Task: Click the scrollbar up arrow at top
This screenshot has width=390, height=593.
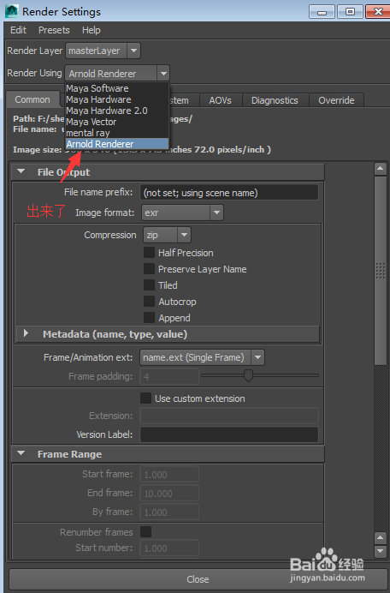Action: [x=381, y=169]
